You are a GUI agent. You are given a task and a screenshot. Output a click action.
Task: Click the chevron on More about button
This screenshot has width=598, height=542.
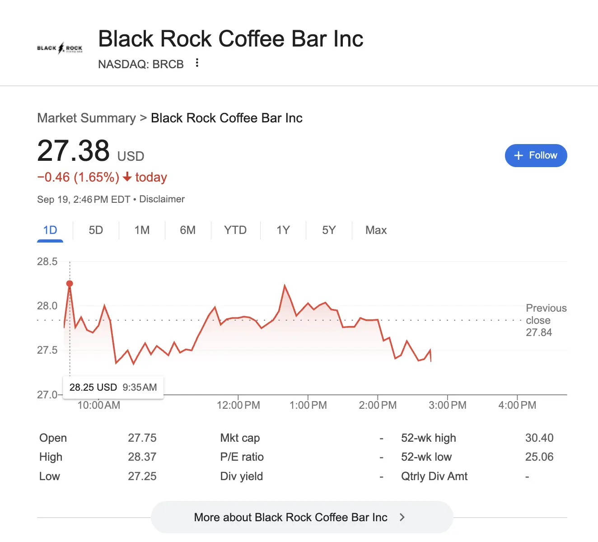[402, 517]
